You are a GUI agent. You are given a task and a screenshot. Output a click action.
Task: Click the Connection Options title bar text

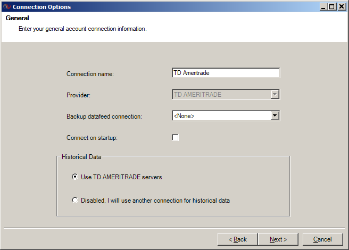pyautogui.click(x=41, y=7)
